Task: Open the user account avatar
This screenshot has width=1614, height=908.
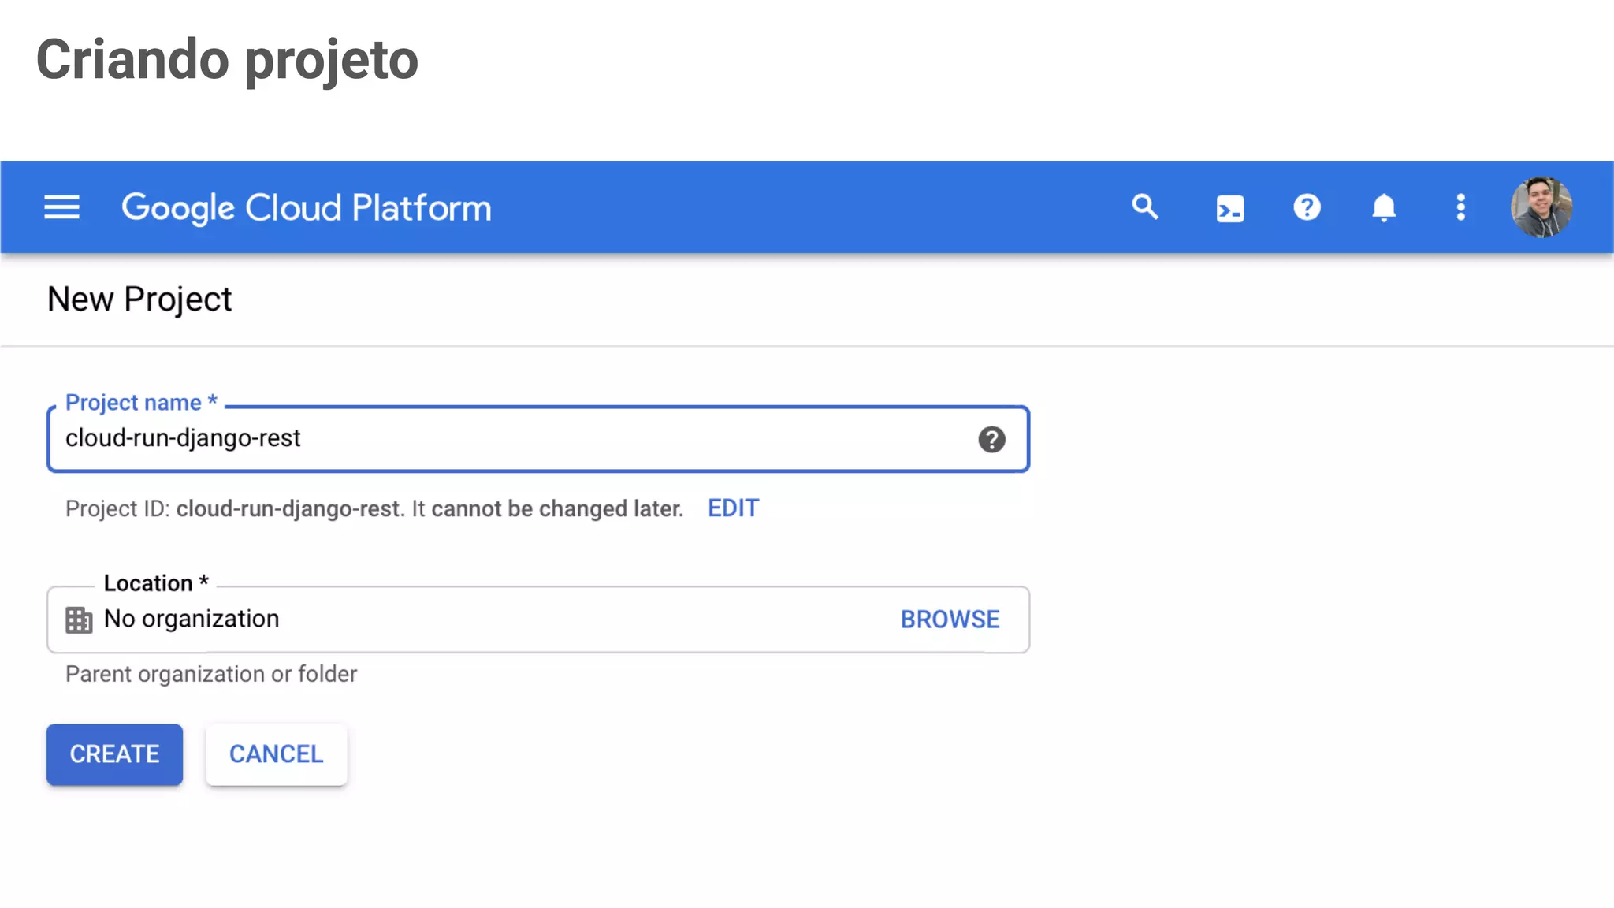Action: click(1541, 207)
